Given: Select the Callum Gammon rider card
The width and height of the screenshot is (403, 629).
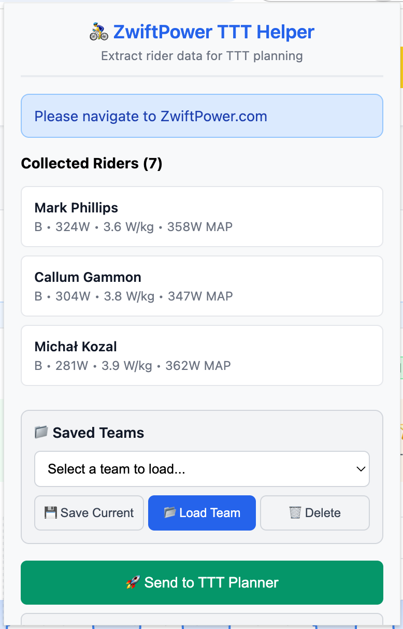Looking at the screenshot, I should 201,286.
